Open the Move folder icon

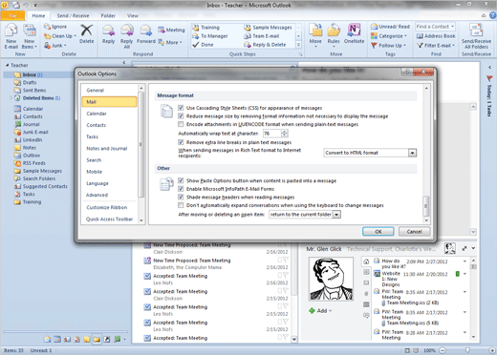tap(315, 31)
